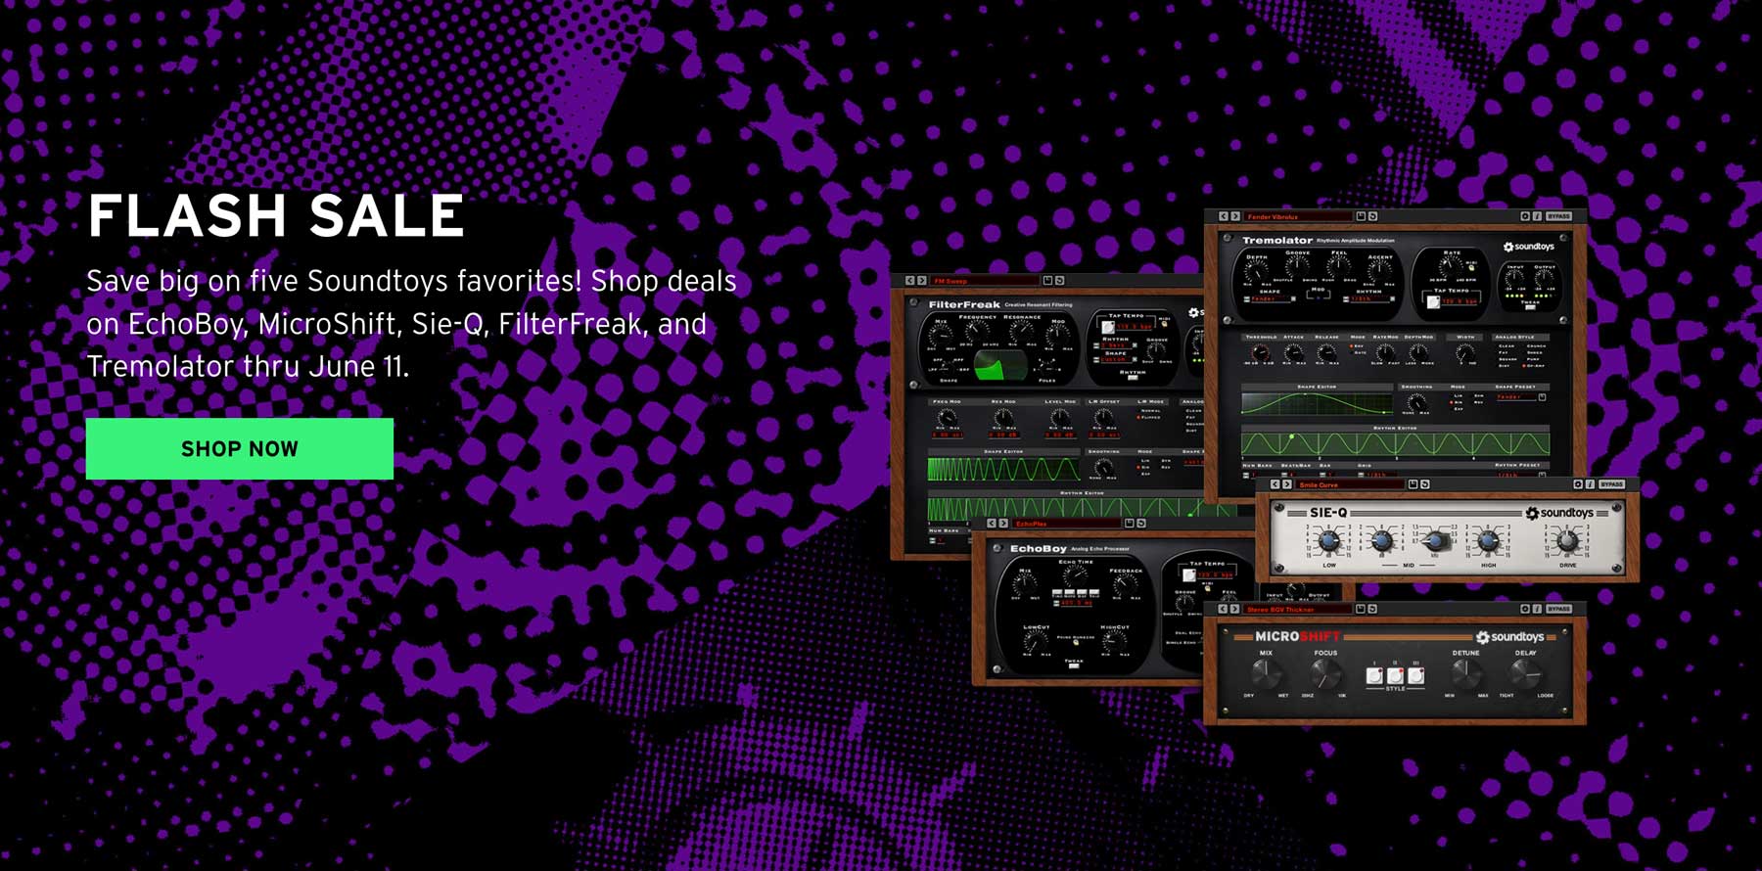The height and width of the screenshot is (871, 1762).
Task: Click FilterFreak save preset icon
Action: tap(1047, 281)
